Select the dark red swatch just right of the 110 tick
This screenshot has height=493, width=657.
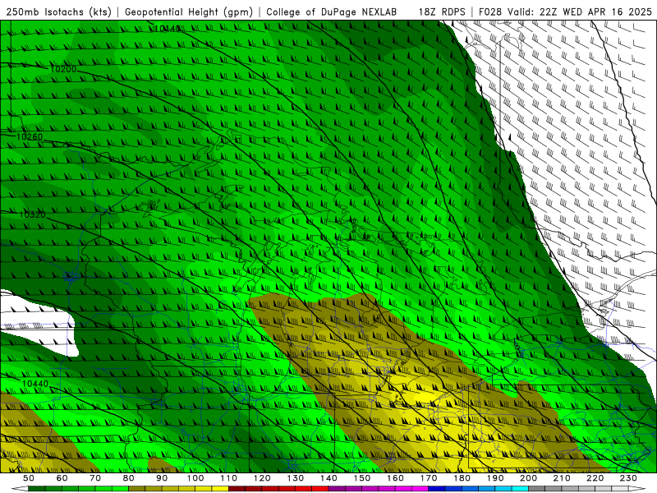[237, 489]
